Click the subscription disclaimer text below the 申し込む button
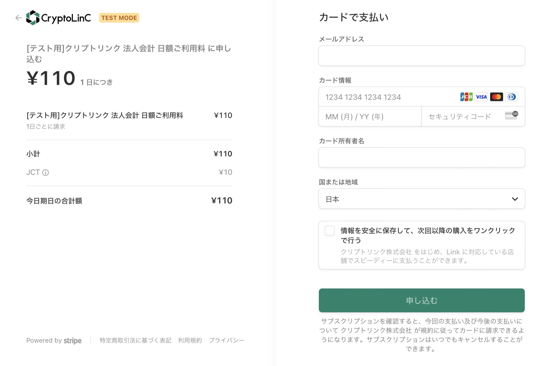 tap(422, 335)
